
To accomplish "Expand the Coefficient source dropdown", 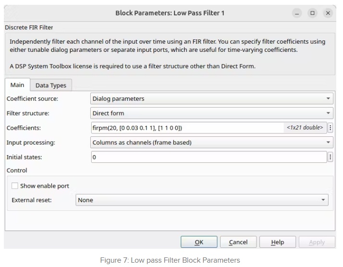I will coord(211,98).
